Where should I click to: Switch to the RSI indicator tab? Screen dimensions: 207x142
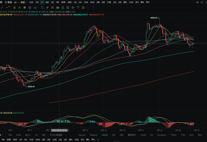[114, 135]
